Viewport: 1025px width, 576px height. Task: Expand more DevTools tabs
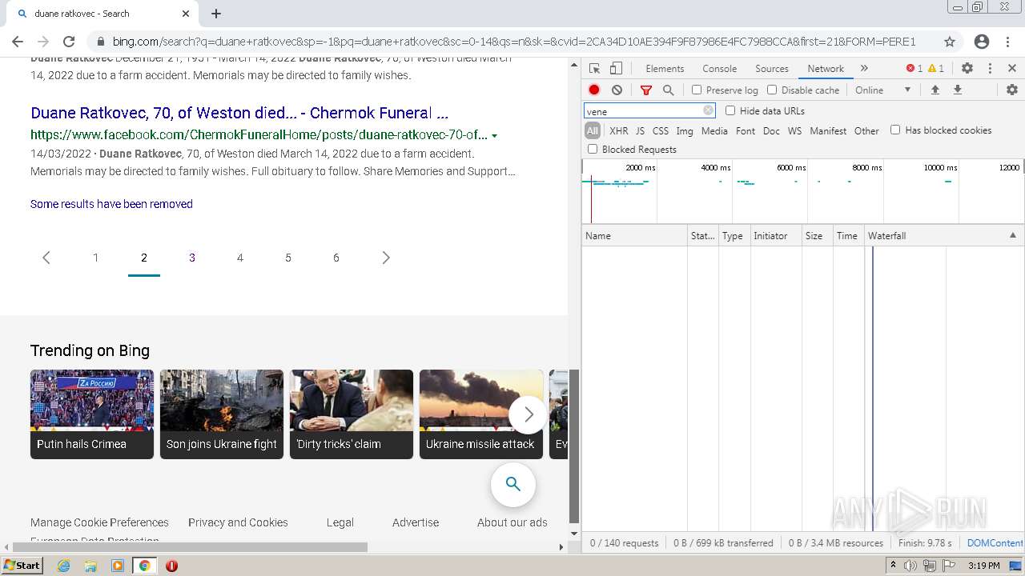(x=864, y=69)
